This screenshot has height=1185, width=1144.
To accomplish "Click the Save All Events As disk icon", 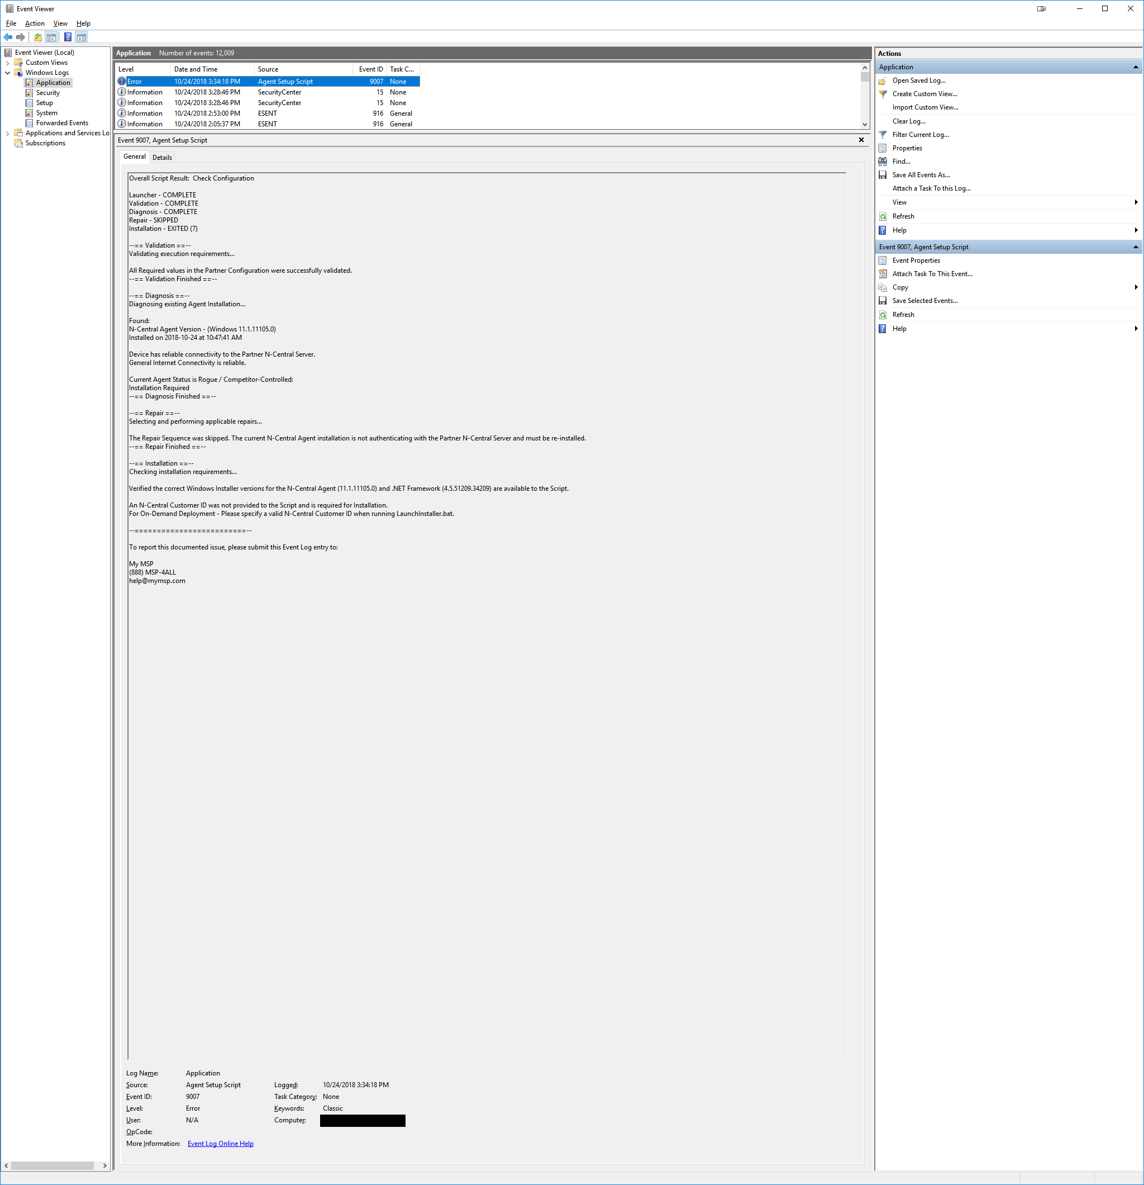I will [883, 176].
